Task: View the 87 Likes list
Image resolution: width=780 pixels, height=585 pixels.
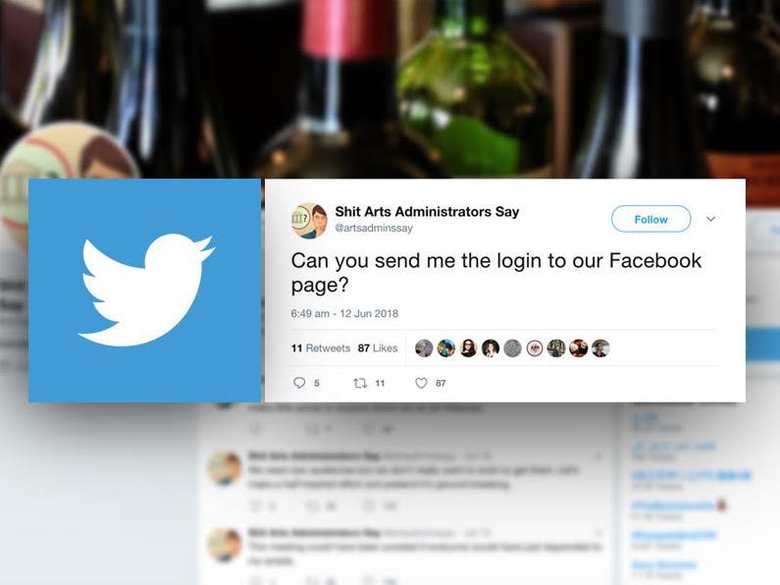Action: (x=378, y=348)
